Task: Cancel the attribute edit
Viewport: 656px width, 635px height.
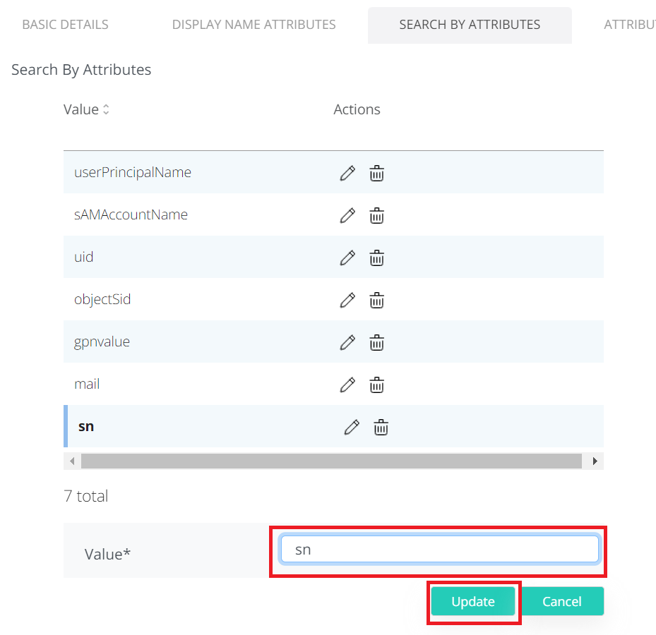Action: pos(562,602)
